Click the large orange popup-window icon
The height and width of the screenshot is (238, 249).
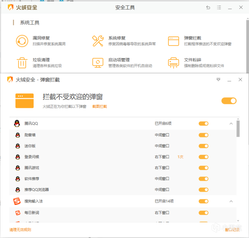click(25, 101)
